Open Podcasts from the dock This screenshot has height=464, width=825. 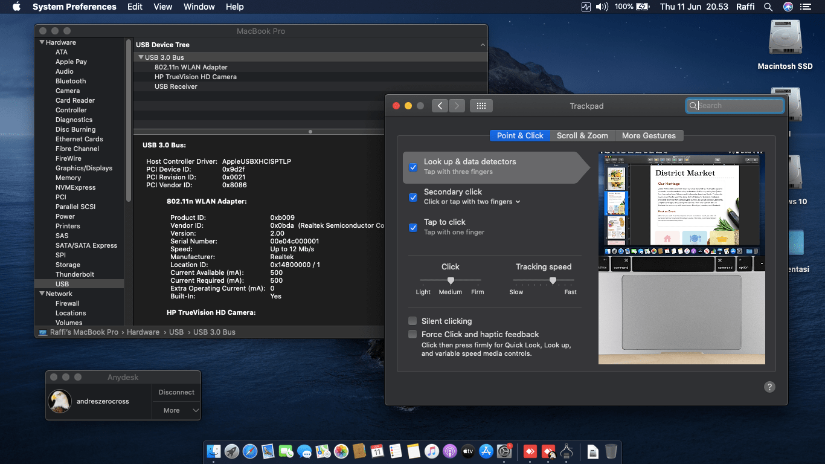tap(450, 451)
